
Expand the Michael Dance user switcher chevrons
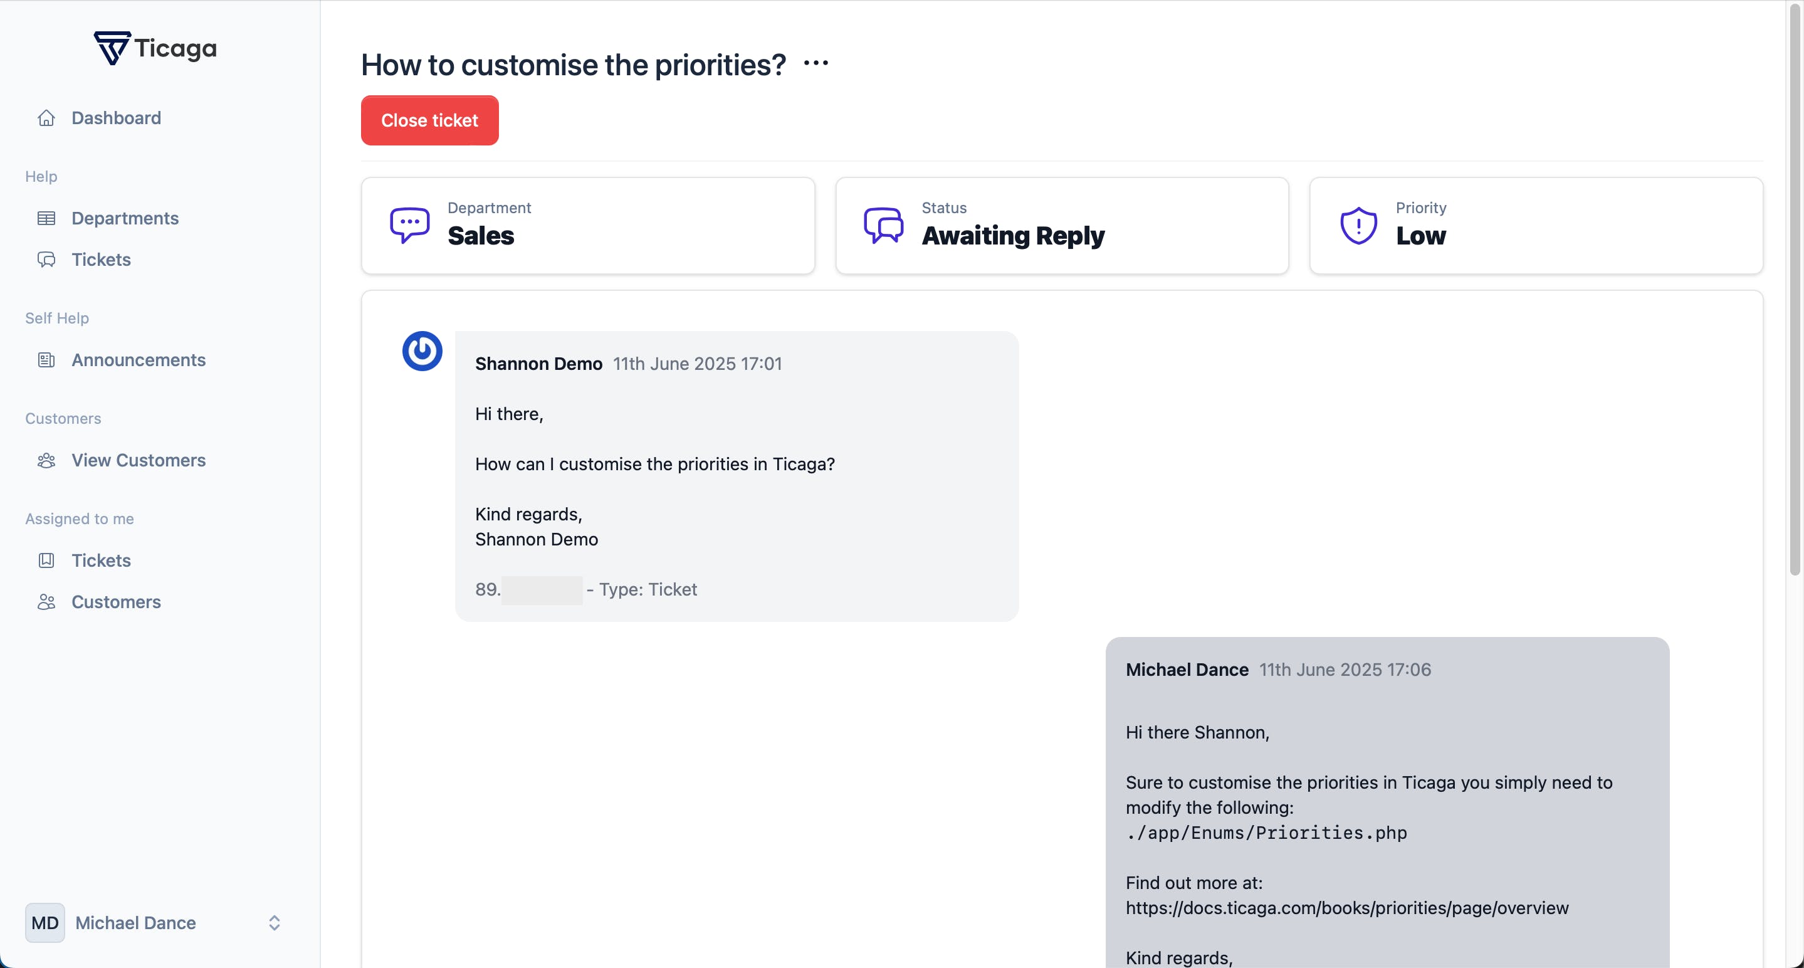(274, 922)
